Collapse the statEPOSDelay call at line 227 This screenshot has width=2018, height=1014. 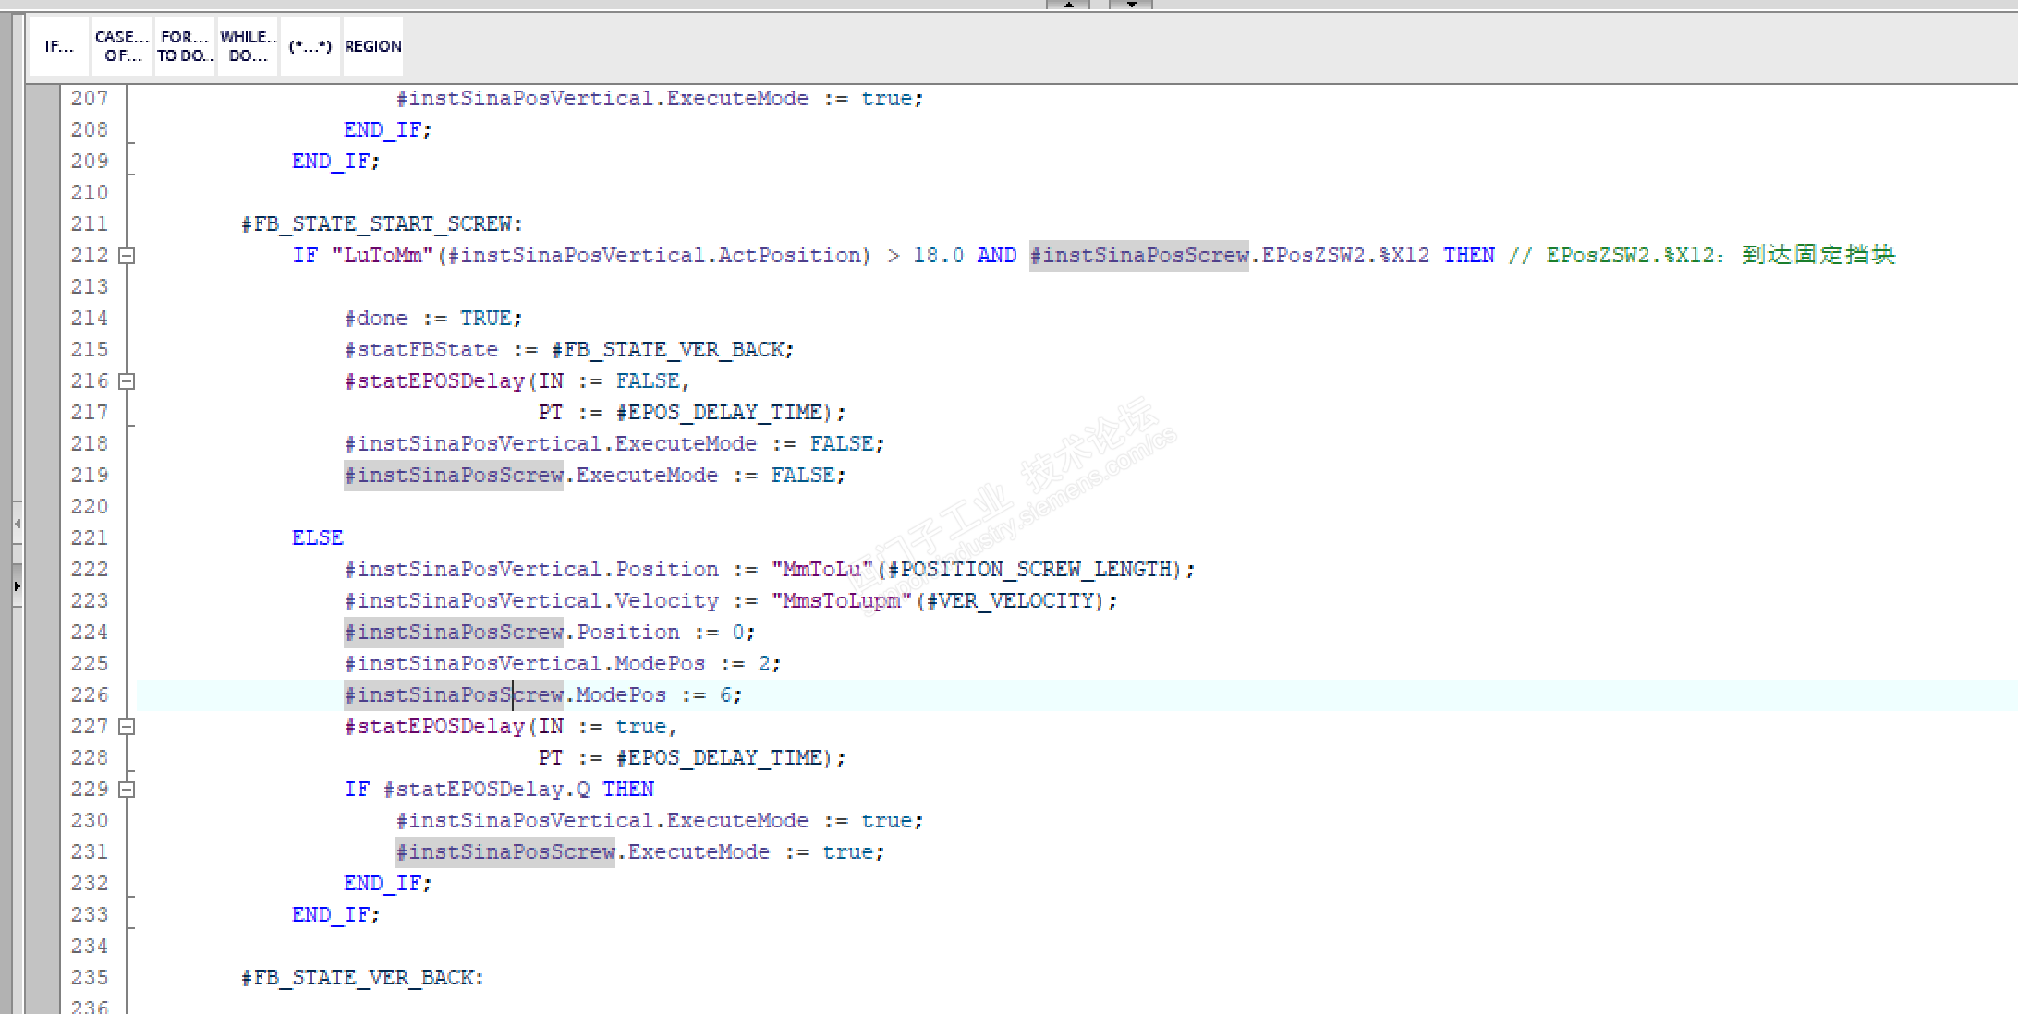point(128,727)
